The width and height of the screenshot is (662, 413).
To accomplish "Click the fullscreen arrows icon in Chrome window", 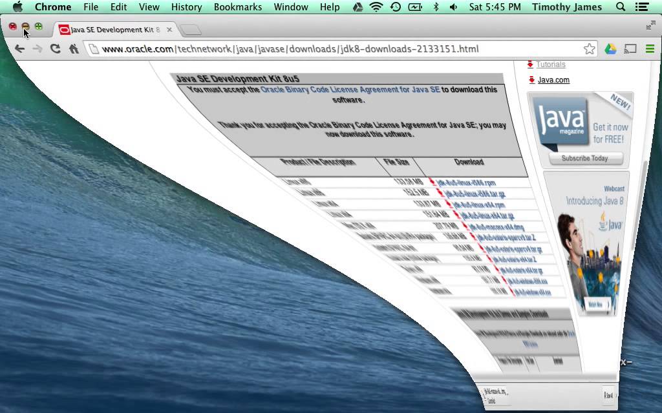I will pyautogui.click(x=650, y=26).
